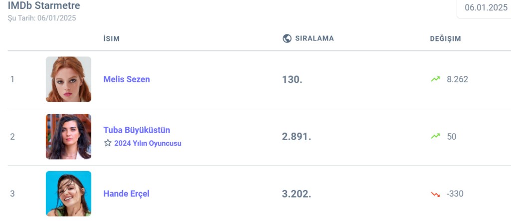
Task: Open Tuba Büyüküstün's profile photo
Action: [68, 137]
